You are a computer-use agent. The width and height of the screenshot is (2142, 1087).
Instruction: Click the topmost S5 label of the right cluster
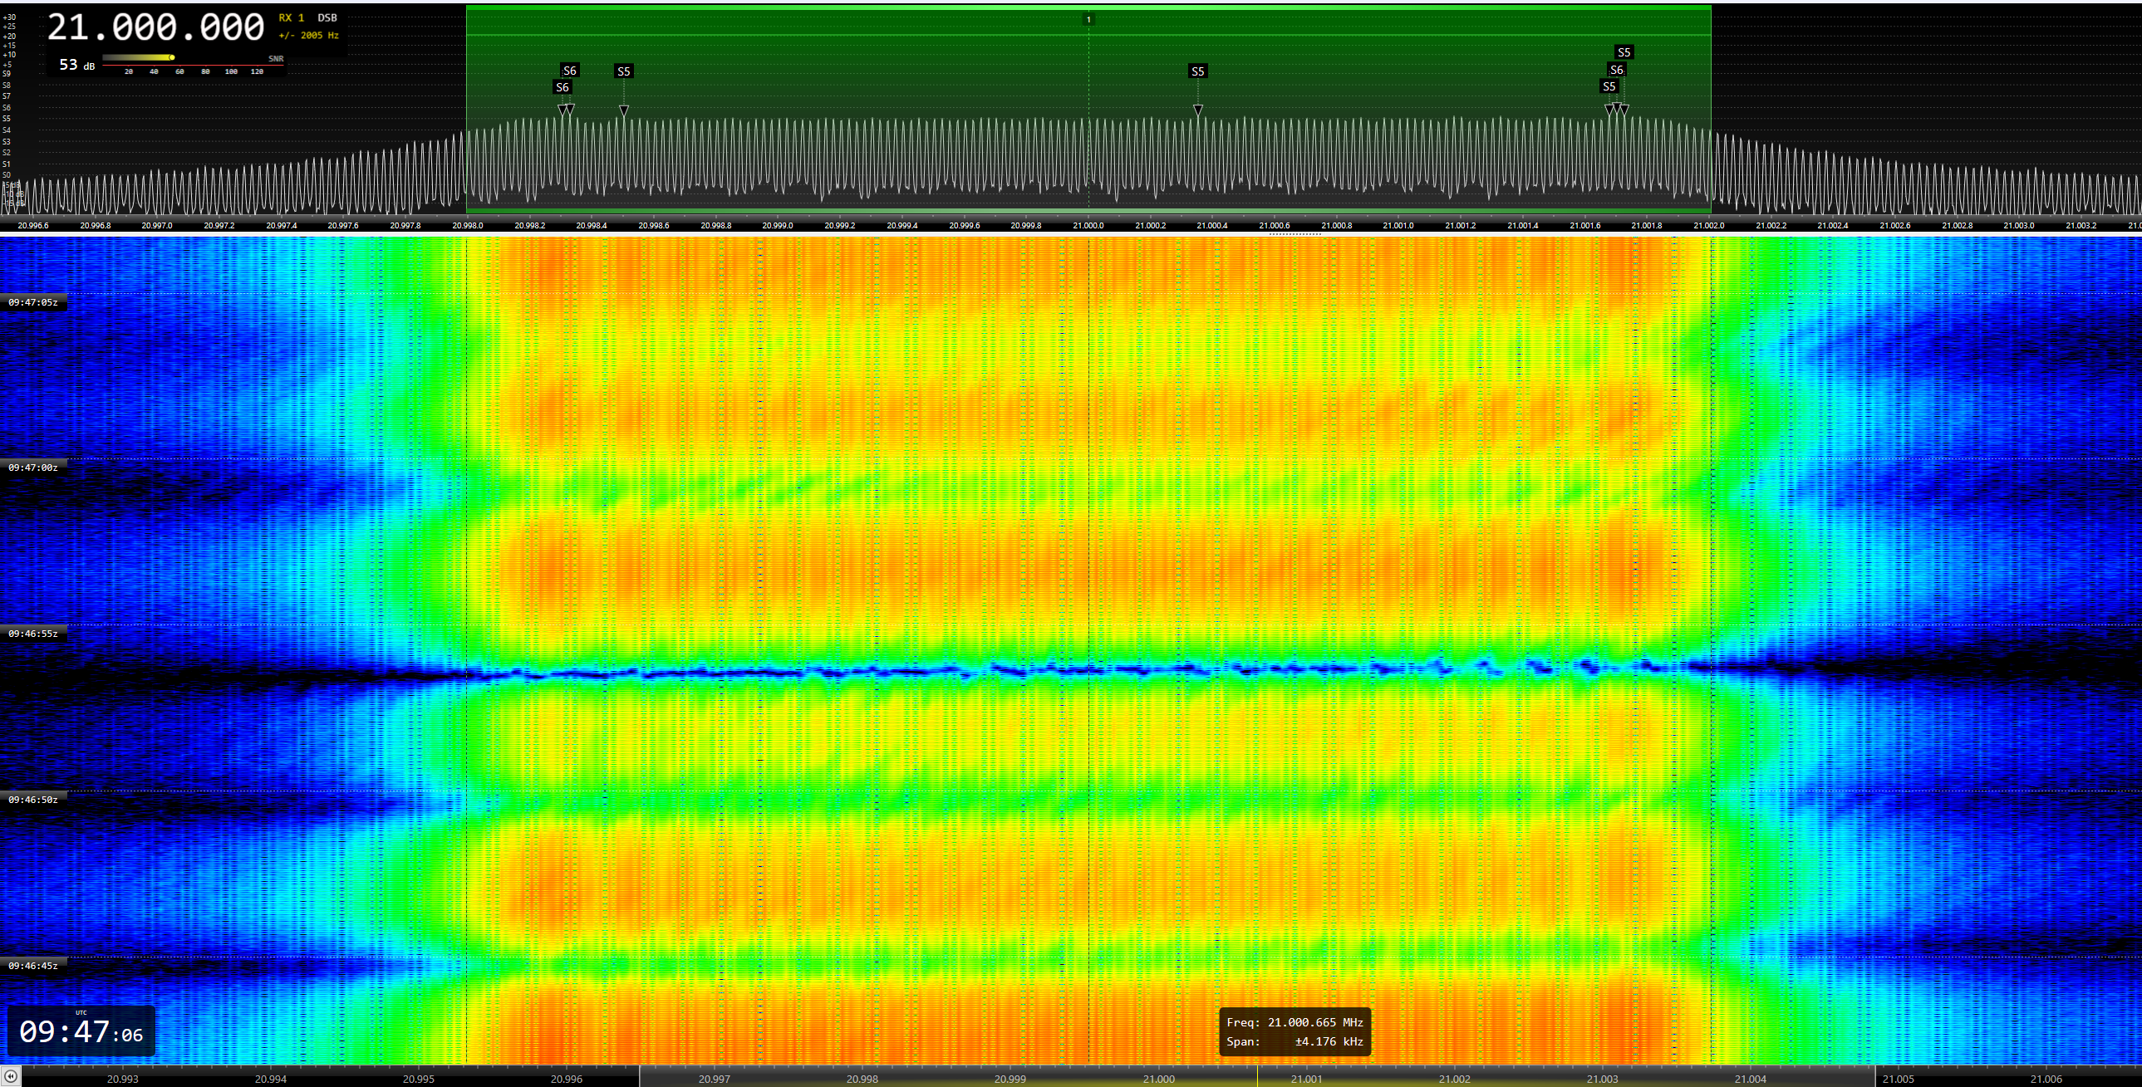coord(1624,52)
